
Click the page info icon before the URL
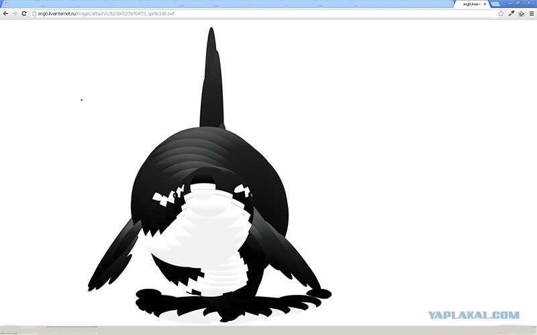pyautogui.click(x=34, y=13)
